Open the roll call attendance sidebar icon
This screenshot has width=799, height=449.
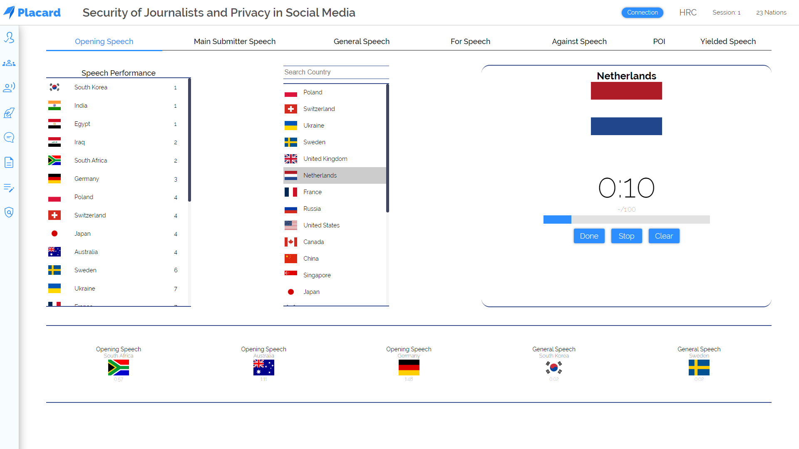point(9,38)
